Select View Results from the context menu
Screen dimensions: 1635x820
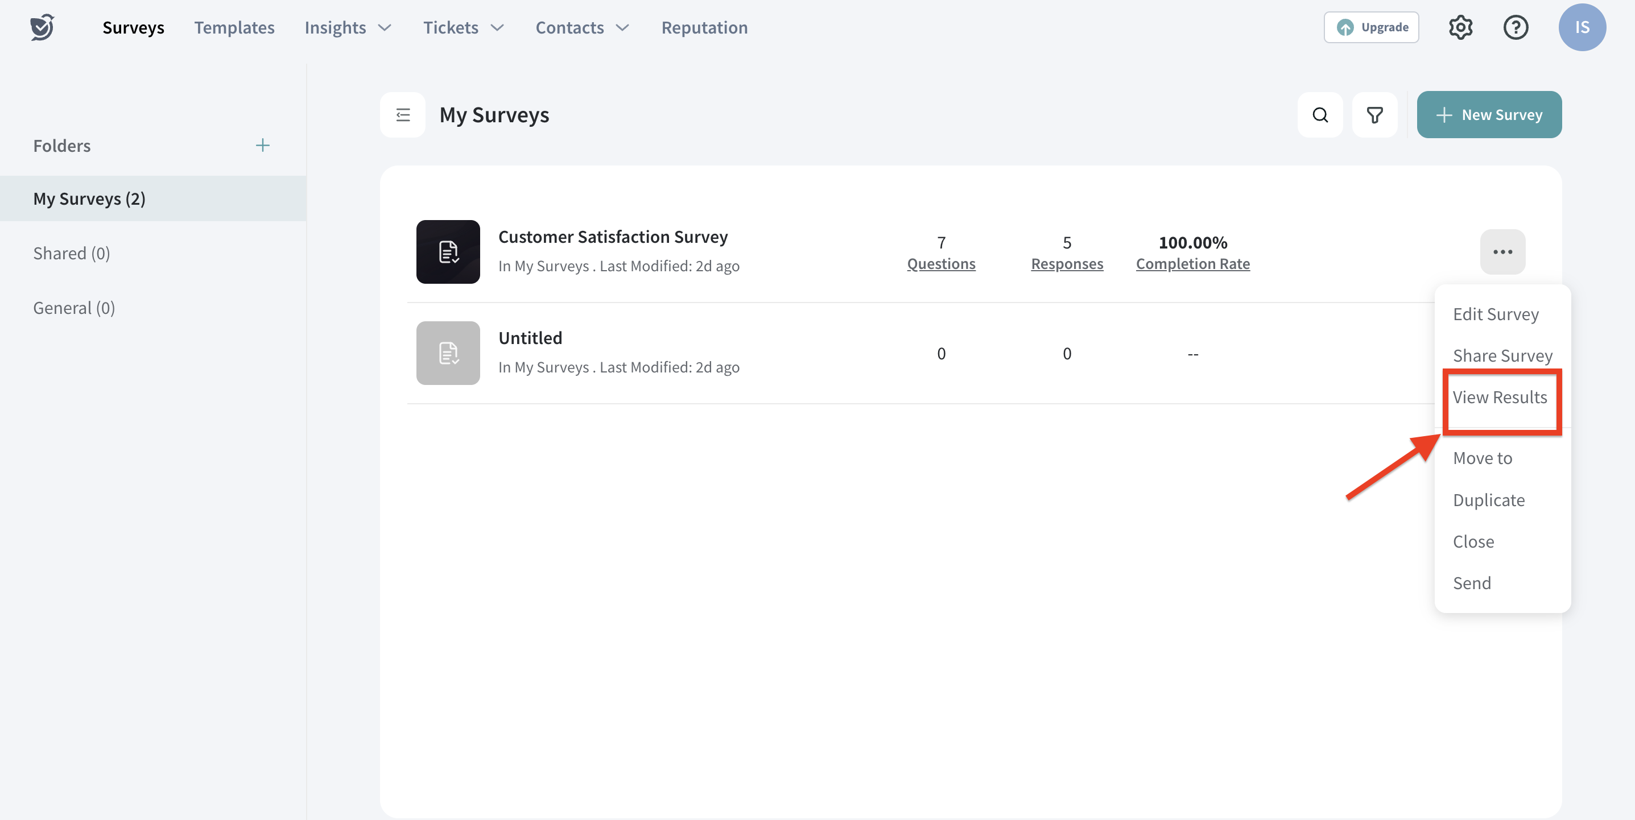(1500, 397)
